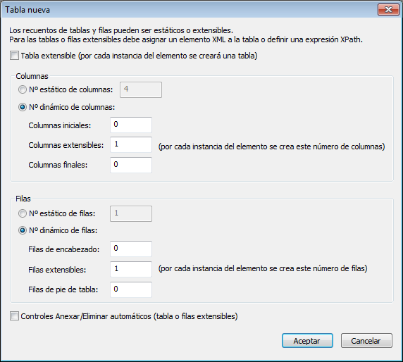Focus the Columnas iniciales input field
This screenshot has width=403, height=362.
(x=131, y=125)
